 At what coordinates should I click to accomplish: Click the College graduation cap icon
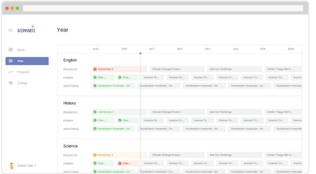click(x=11, y=83)
